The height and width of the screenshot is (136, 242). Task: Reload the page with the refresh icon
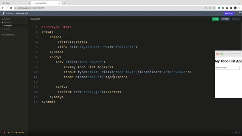[x=11, y=8]
